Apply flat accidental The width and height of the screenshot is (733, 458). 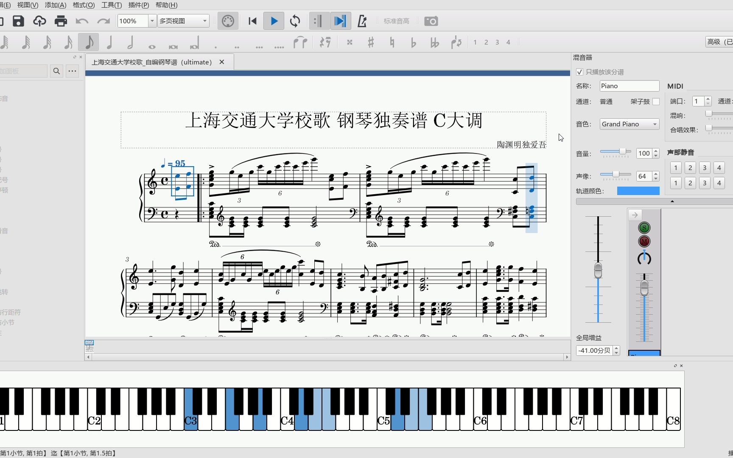[413, 42]
